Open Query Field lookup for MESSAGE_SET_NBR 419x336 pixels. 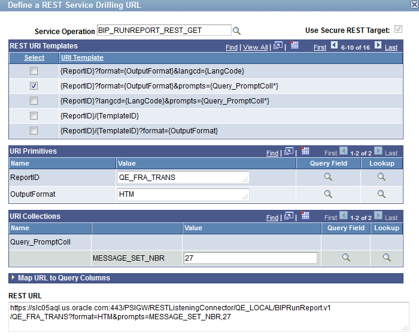[346, 258]
